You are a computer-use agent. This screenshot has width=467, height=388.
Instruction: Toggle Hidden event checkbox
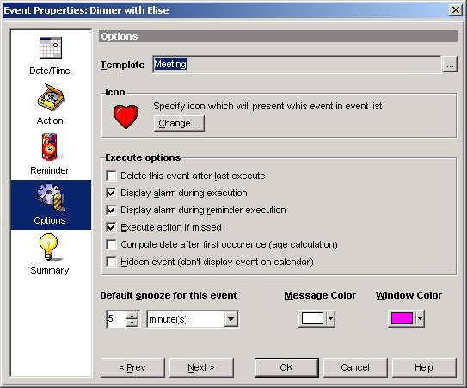point(111,262)
